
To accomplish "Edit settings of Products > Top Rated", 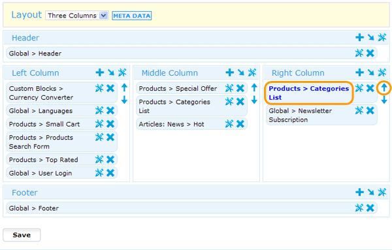I will [99, 159].
